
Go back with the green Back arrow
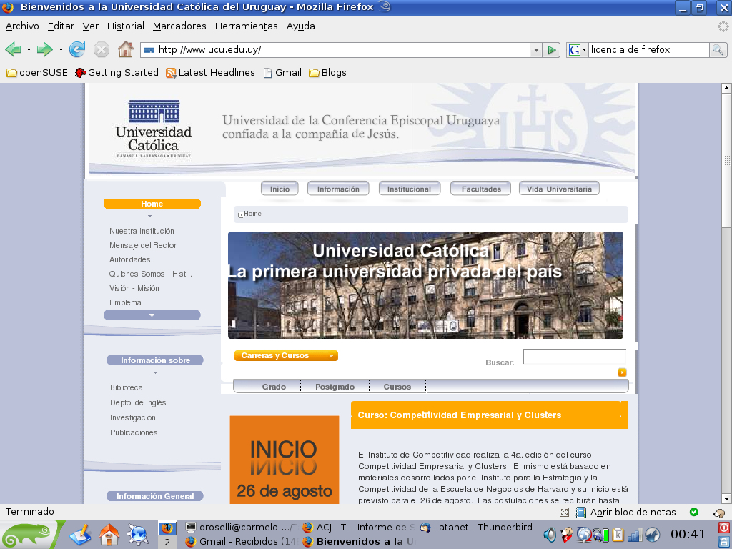click(x=13, y=49)
